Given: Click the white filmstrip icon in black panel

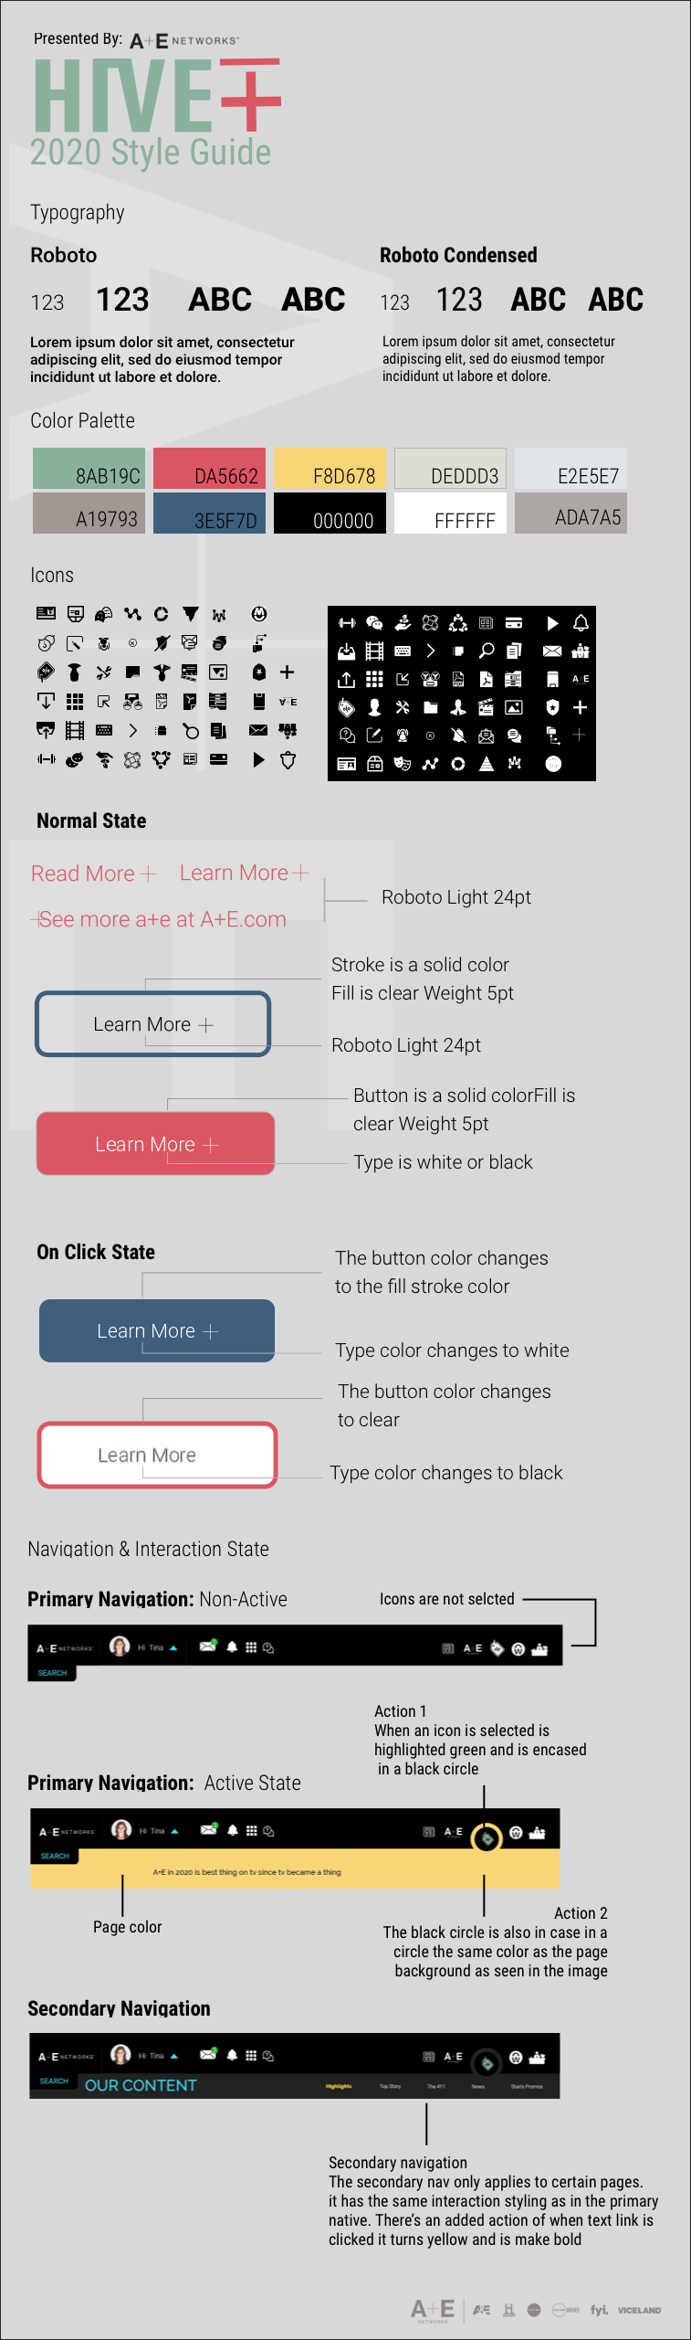Looking at the screenshot, I should point(374,651).
